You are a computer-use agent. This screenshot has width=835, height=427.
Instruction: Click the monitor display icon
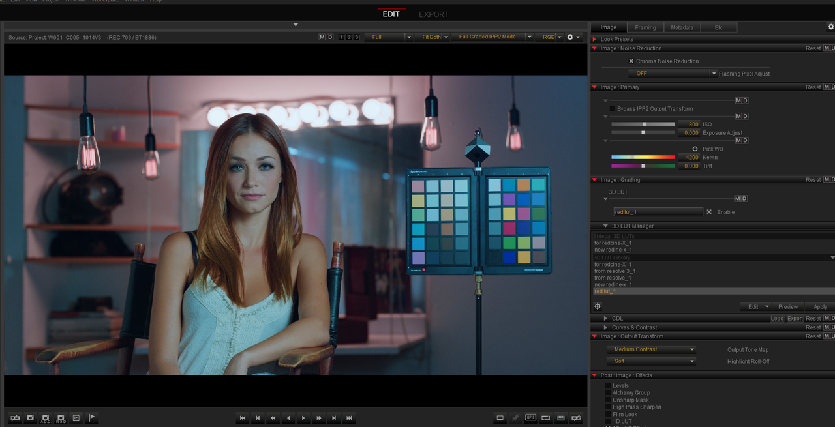click(x=500, y=418)
